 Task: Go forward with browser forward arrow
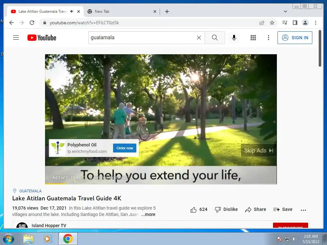pos(22,23)
